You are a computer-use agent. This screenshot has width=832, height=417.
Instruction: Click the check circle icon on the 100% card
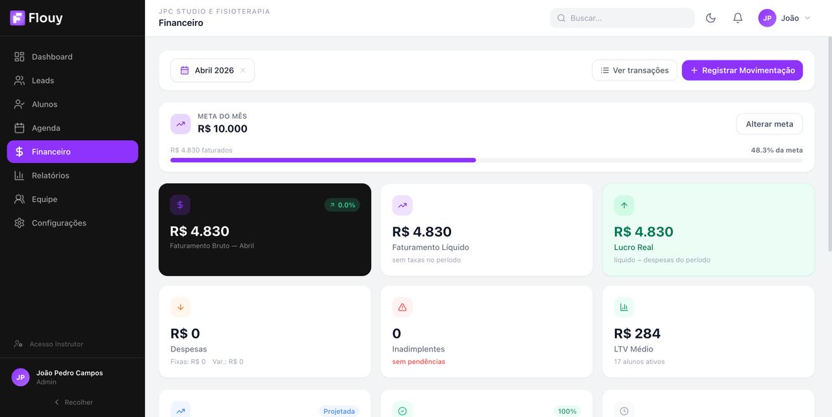402,411
